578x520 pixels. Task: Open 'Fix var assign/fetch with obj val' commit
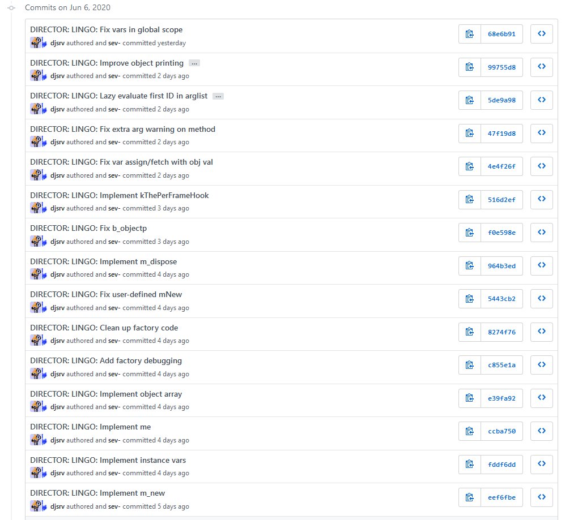[122, 162]
